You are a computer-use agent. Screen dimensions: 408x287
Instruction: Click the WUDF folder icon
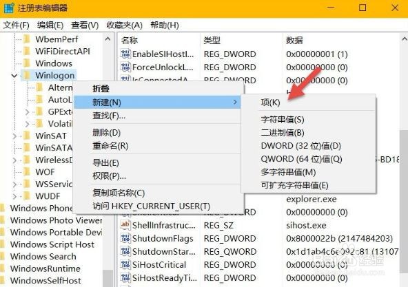[x=27, y=196]
